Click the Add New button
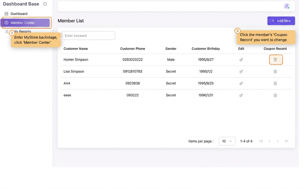 (x=281, y=21)
